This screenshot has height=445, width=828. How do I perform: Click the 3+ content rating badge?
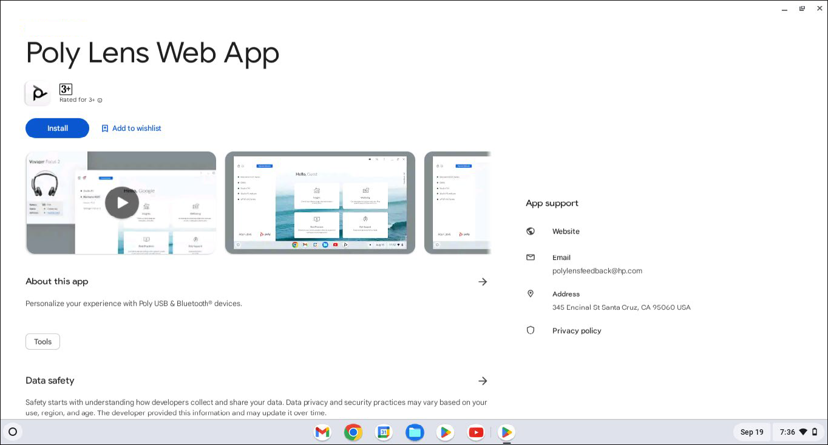point(65,89)
